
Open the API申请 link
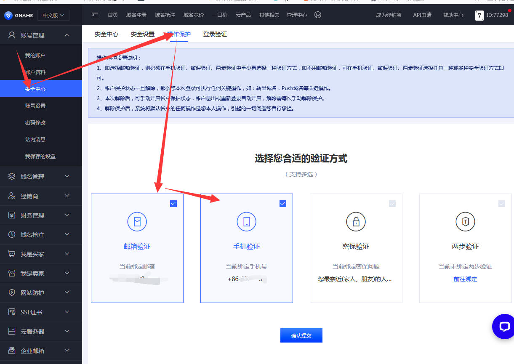pos(422,15)
